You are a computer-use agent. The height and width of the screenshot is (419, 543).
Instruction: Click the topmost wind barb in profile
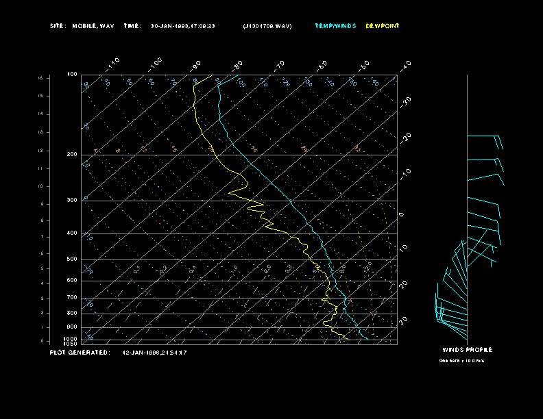[x=485, y=137]
